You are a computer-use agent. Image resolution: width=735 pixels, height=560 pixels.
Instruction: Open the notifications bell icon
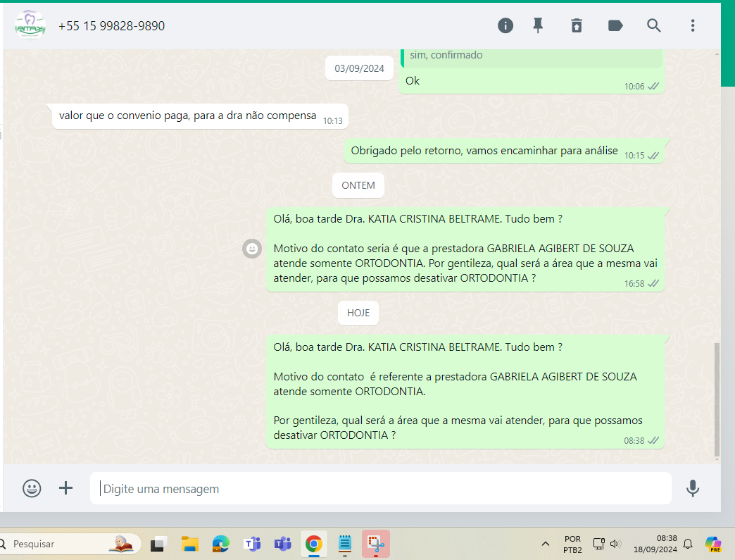pyautogui.click(x=688, y=544)
